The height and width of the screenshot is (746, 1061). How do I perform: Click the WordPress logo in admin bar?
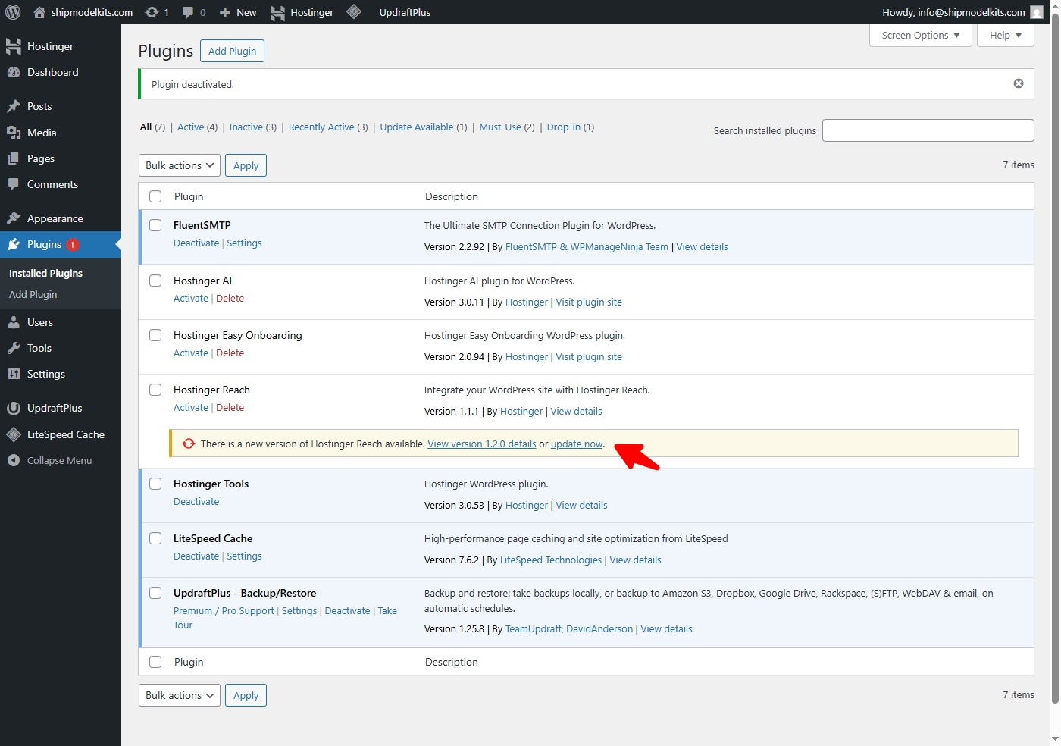(x=13, y=12)
